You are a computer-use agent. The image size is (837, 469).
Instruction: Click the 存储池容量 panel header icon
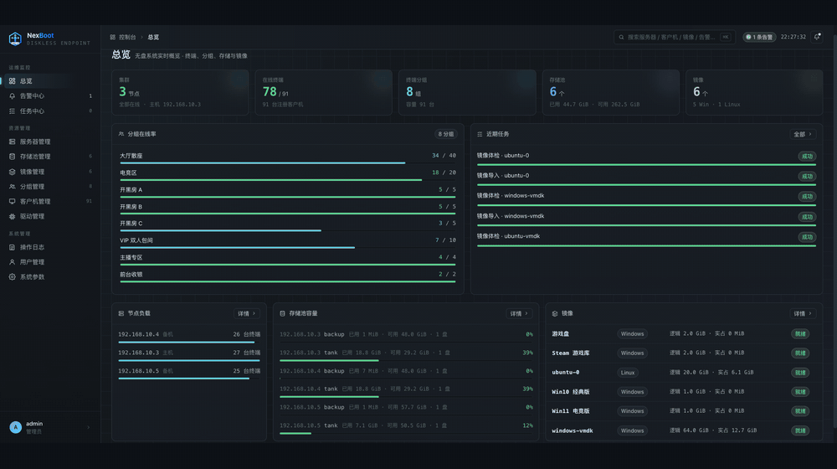coord(282,313)
